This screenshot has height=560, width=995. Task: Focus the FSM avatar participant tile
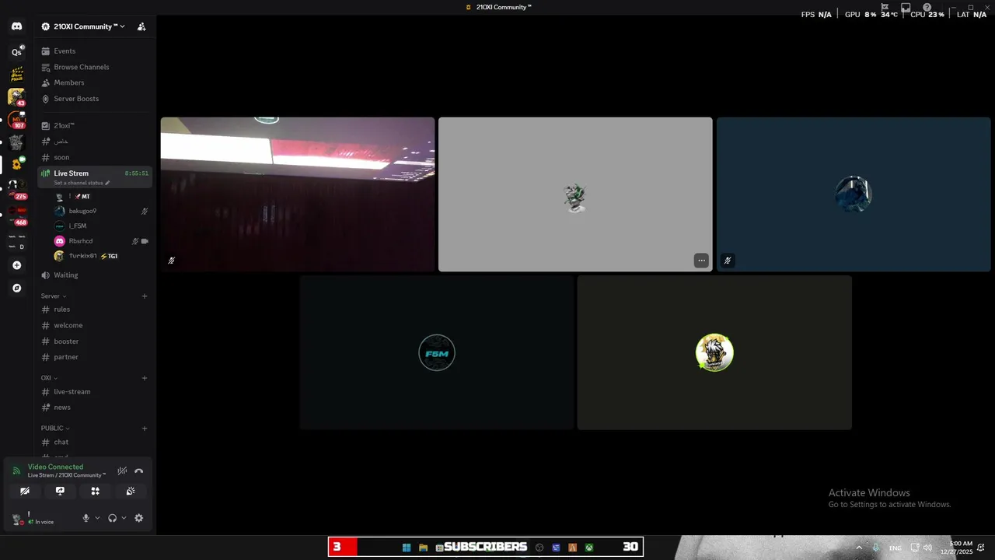click(437, 352)
